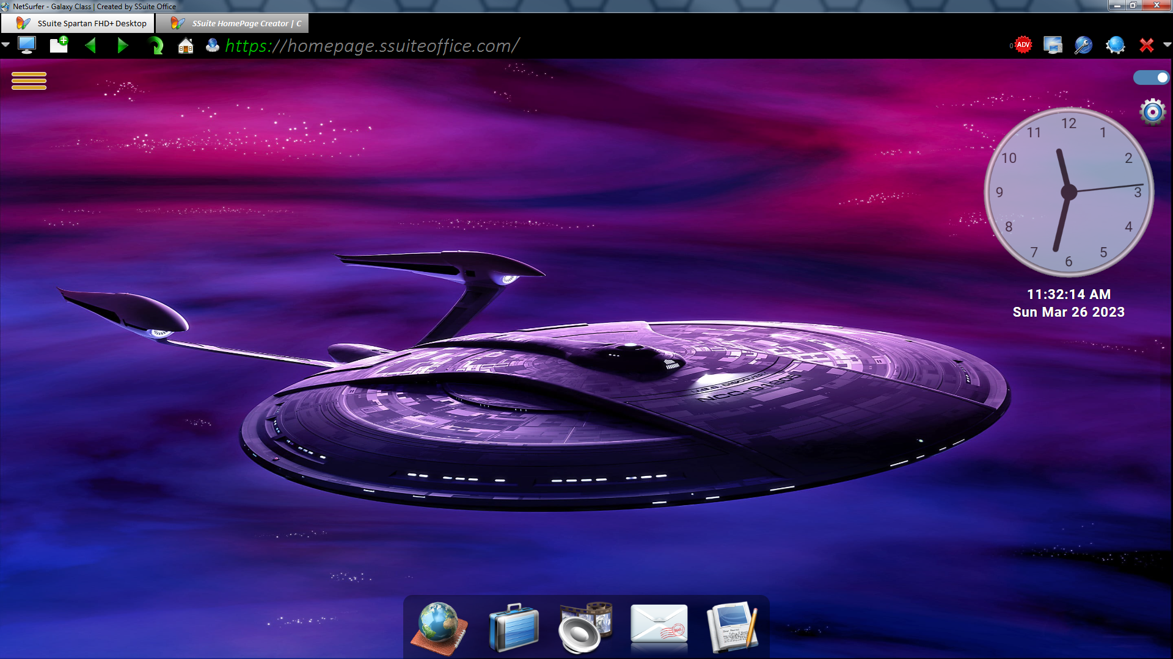Click the NetSurfer title bar app icon
Screen dimensions: 1173x659
5,6
